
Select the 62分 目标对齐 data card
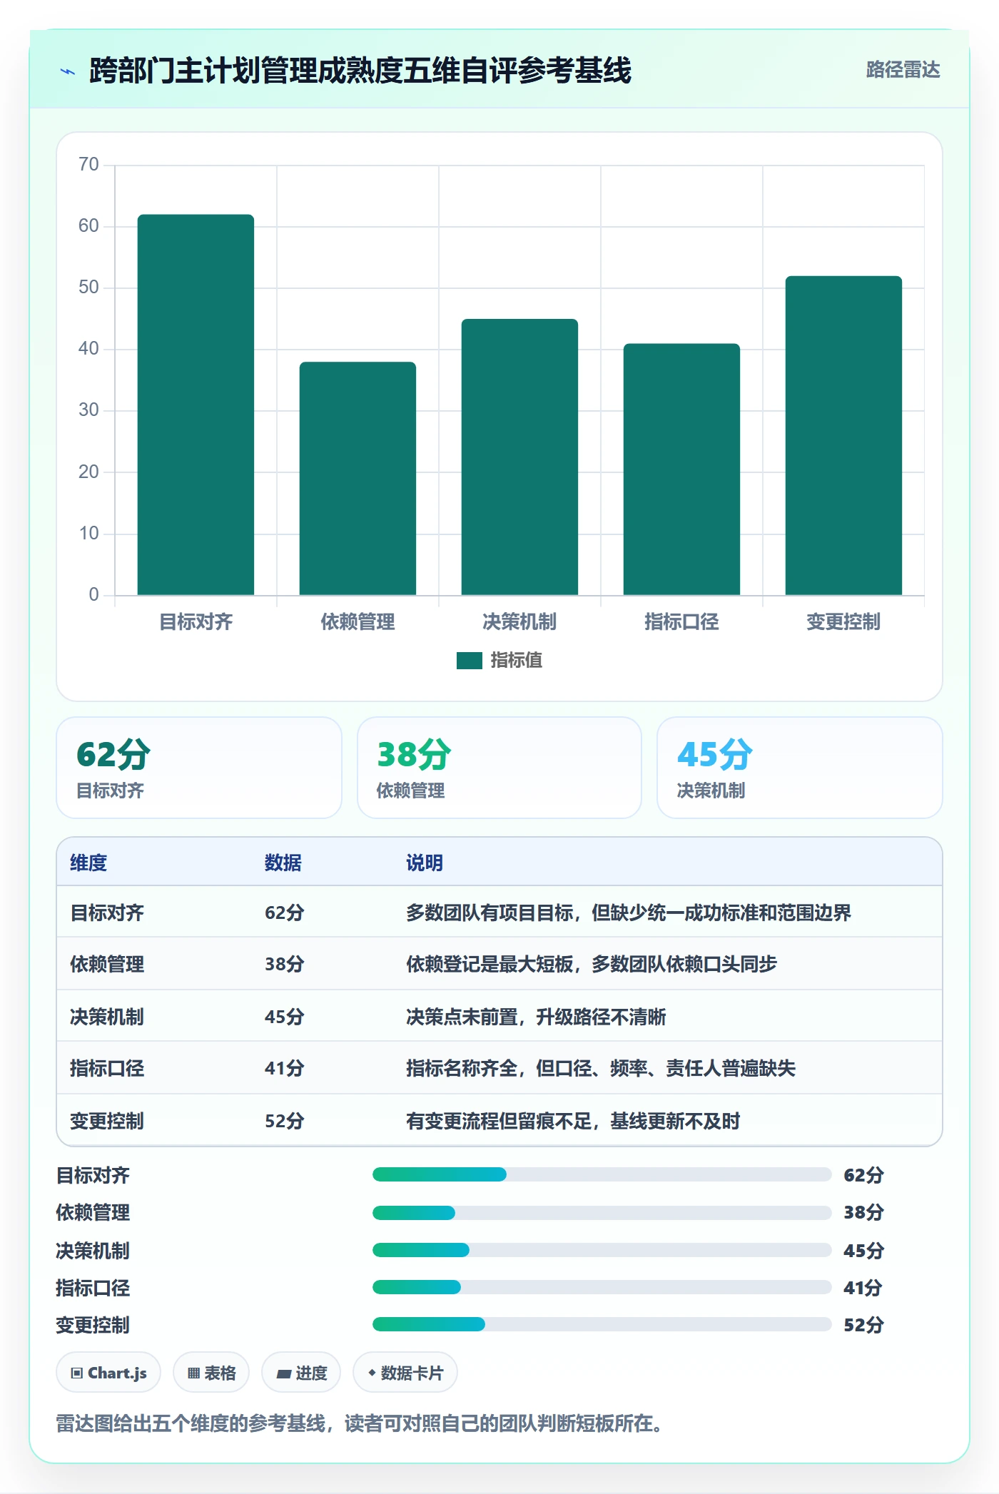coord(199,768)
